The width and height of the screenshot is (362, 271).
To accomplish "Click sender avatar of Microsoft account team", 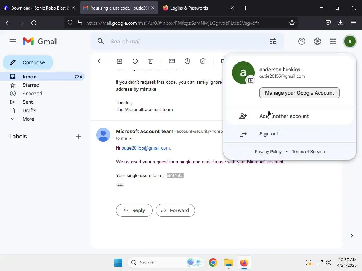I will (103, 135).
